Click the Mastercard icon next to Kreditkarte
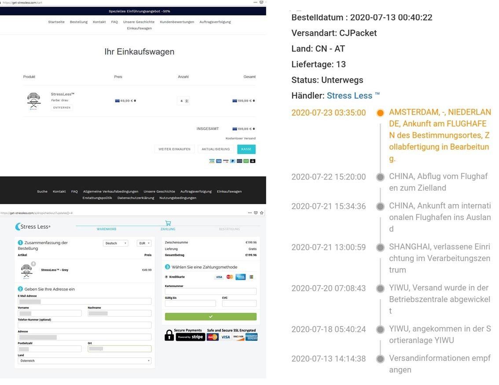The height and width of the screenshot is (385, 499). click(229, 277)
